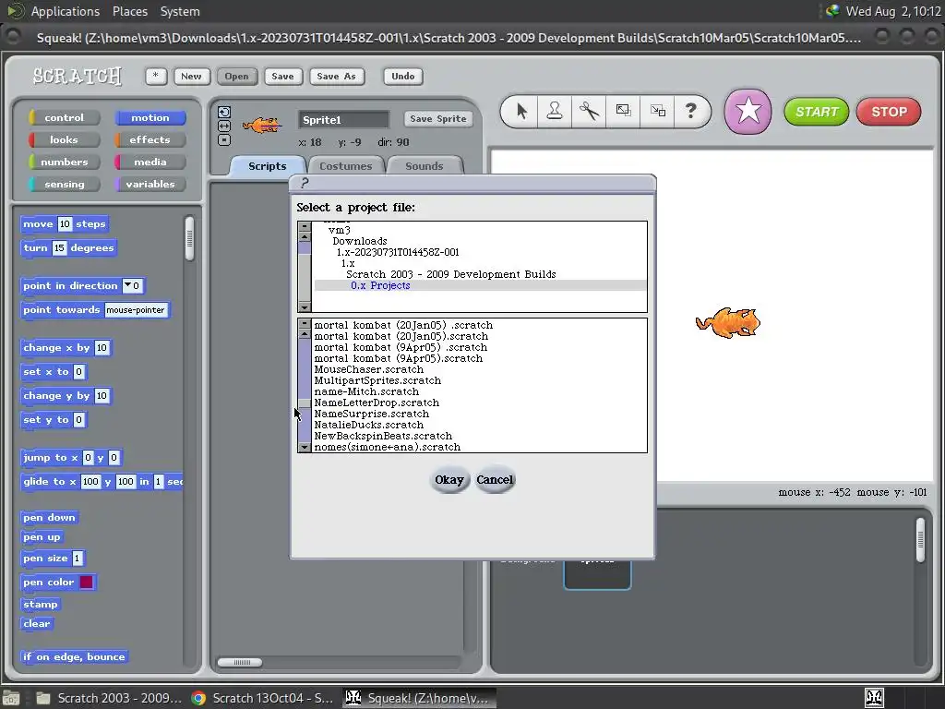Select Scratch 2003 - 2009 Development Builds folder
The height and width of the screenshot is (709, 945).
[x=450, y=274]
